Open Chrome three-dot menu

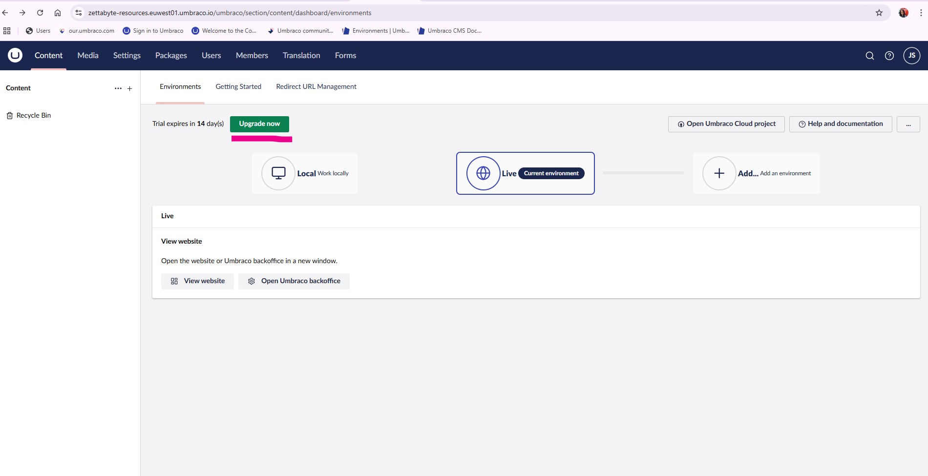click(x=921, y=13)
